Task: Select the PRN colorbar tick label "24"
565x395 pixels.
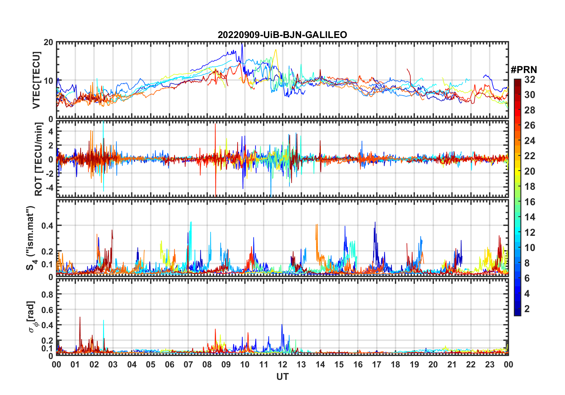Action: tap(530, 141)
